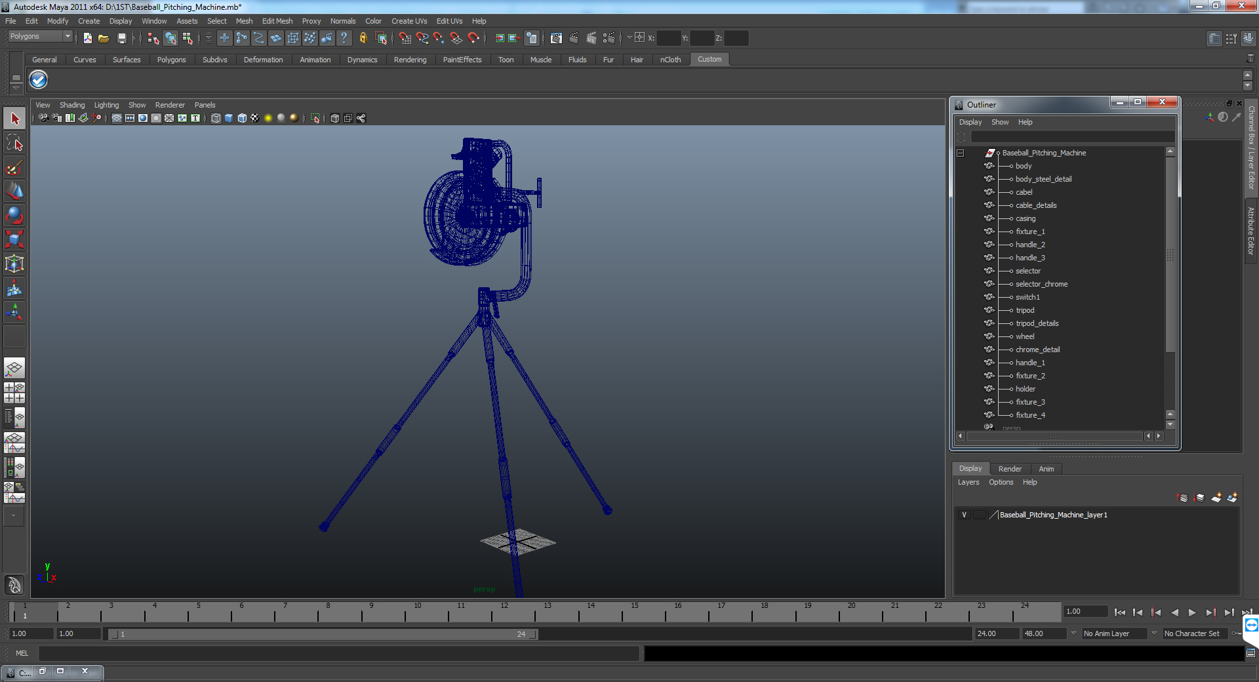Activate the Lasso select tool

[x=14, y=143]
